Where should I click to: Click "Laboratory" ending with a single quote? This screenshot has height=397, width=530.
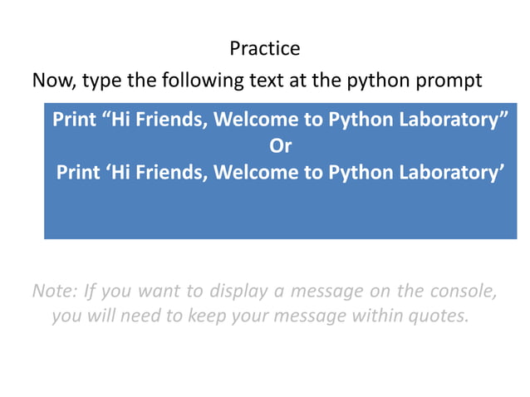[x=447, y=173]
